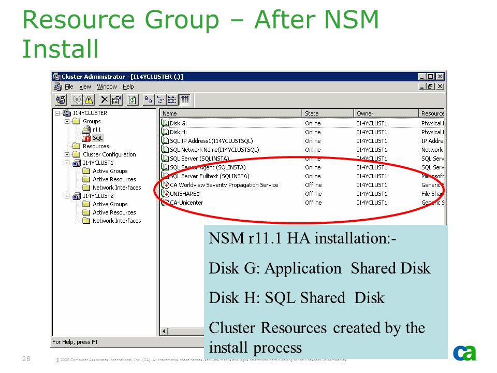Sort by the State column header

click(x=328, y=113)
